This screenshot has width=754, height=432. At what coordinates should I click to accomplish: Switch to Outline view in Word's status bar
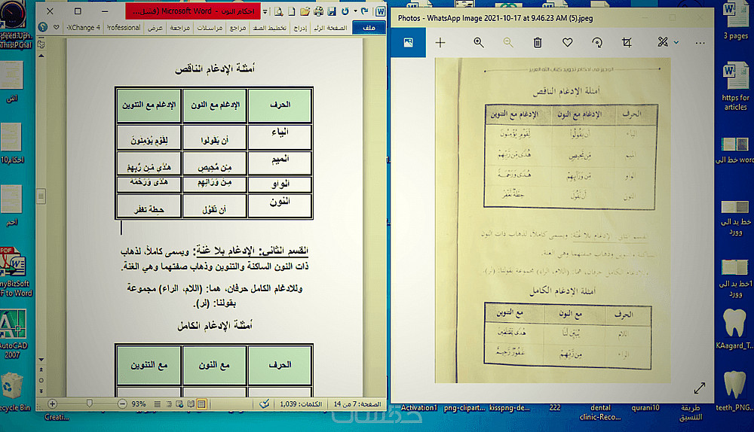[x=169, y=403]
